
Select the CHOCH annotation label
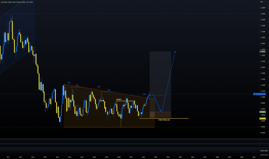(119, 99)
